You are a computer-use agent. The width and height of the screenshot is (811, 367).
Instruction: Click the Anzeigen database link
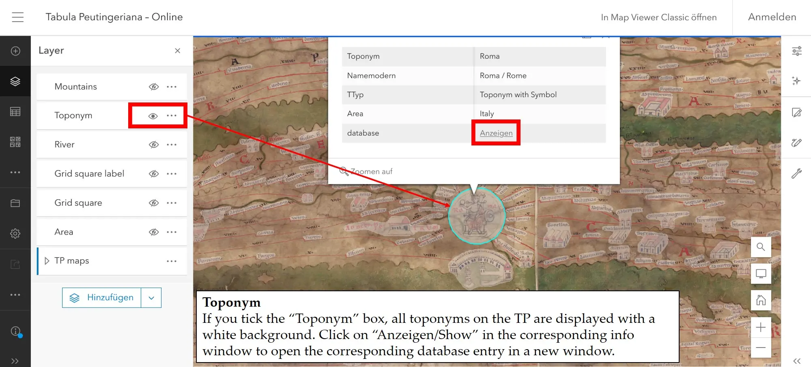(x=496, y=133)
